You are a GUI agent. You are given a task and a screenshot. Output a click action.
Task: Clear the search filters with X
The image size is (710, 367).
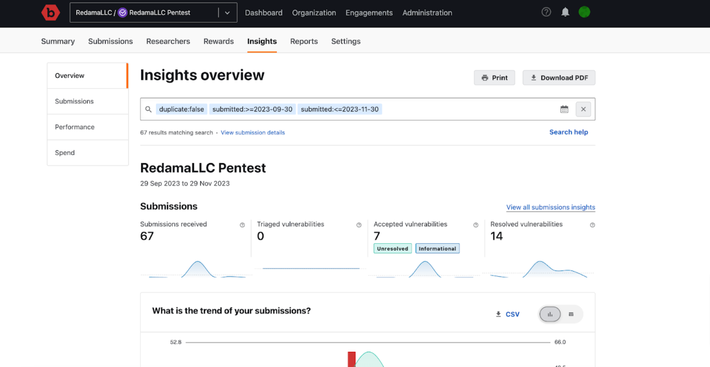click(x=583, y=109)
